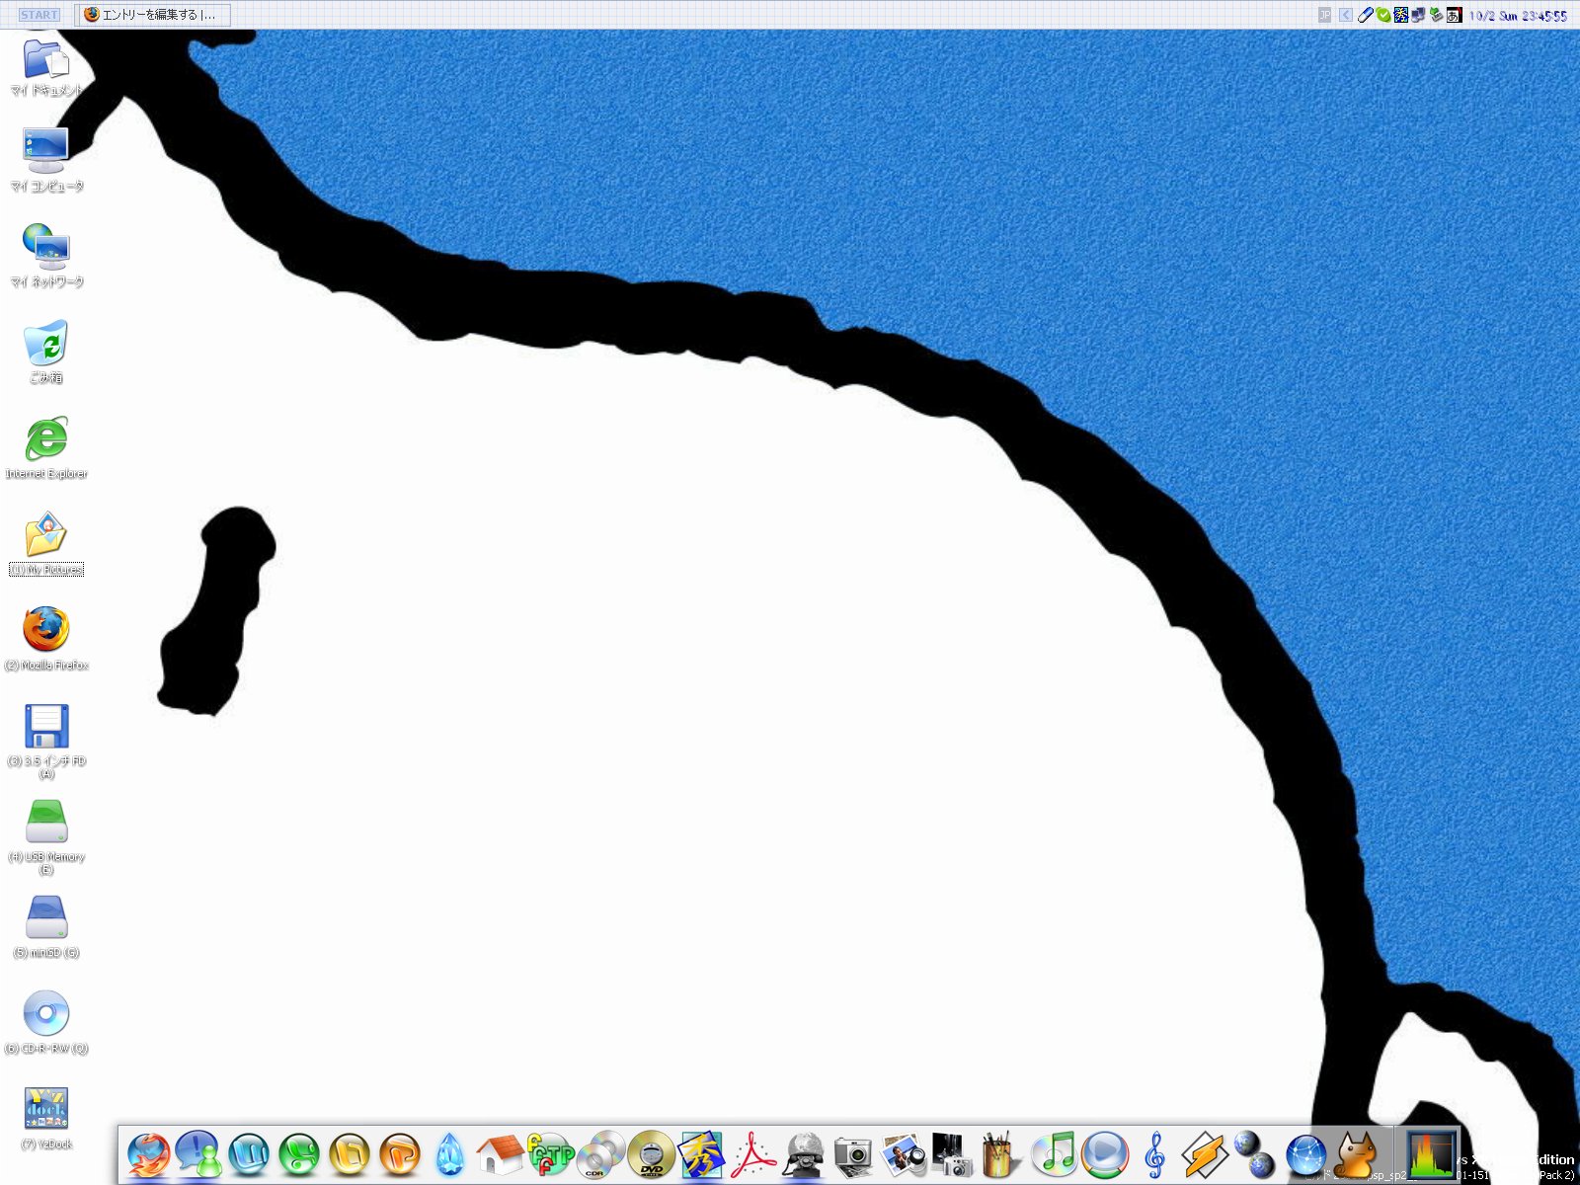Screen dimensions: 1580x1185
Task: Expand hidden tray icons with the arrow
Action: 1345,15
